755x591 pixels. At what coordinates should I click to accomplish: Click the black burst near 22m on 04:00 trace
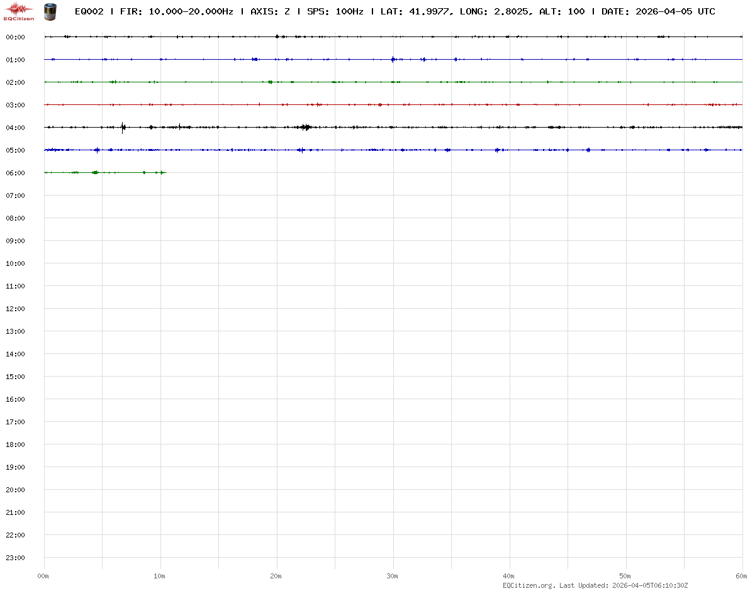(305, 127)
